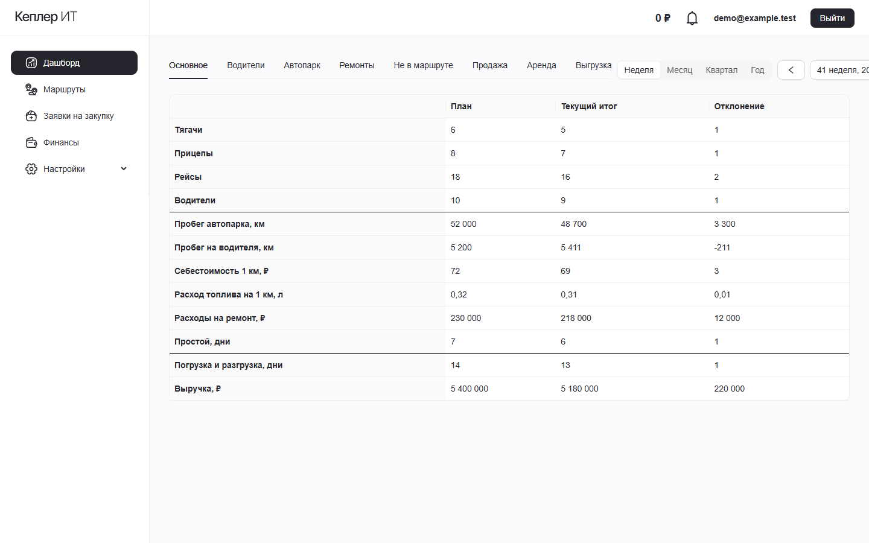869x543 pixels.
Task: Click the -211 deviation value
Action: (722, 247)
